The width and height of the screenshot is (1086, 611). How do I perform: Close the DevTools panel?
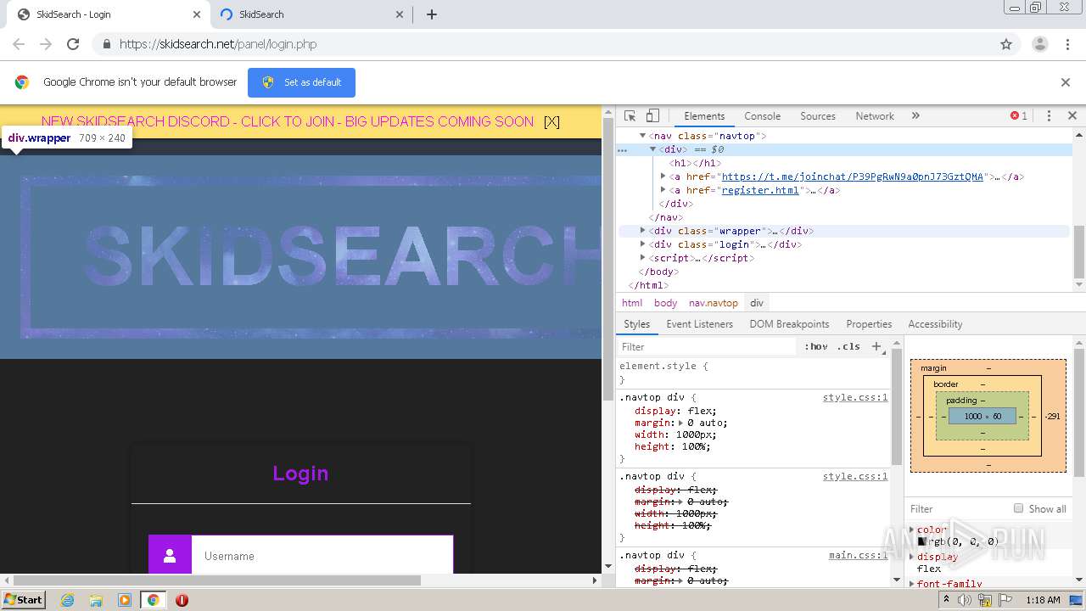point(1072,116)
